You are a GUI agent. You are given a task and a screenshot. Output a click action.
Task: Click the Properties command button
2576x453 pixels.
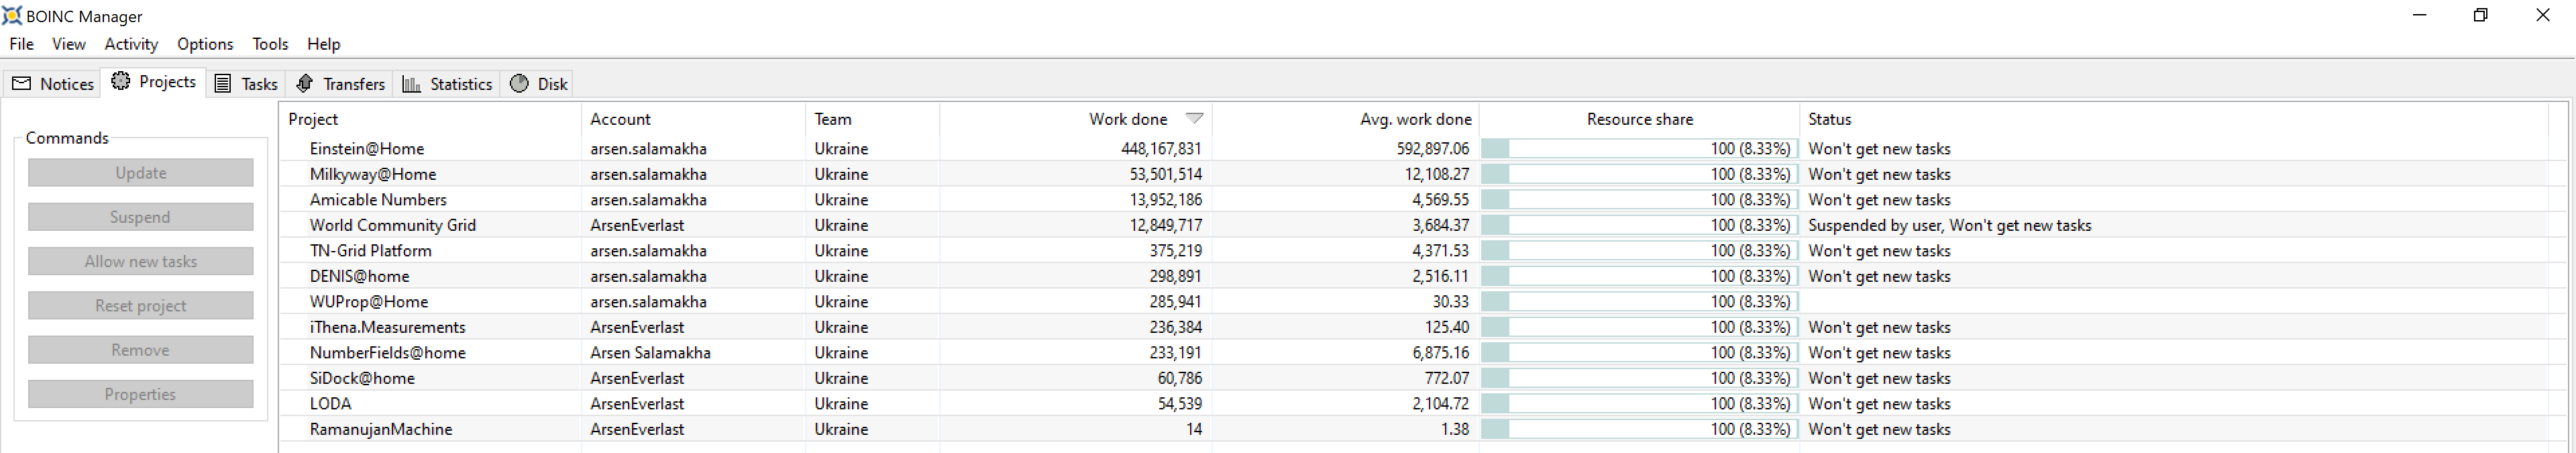(141, 394)
